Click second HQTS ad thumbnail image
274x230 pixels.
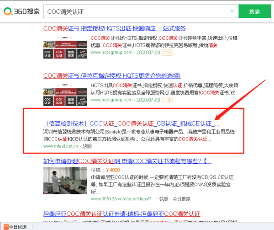coord(65,95)
